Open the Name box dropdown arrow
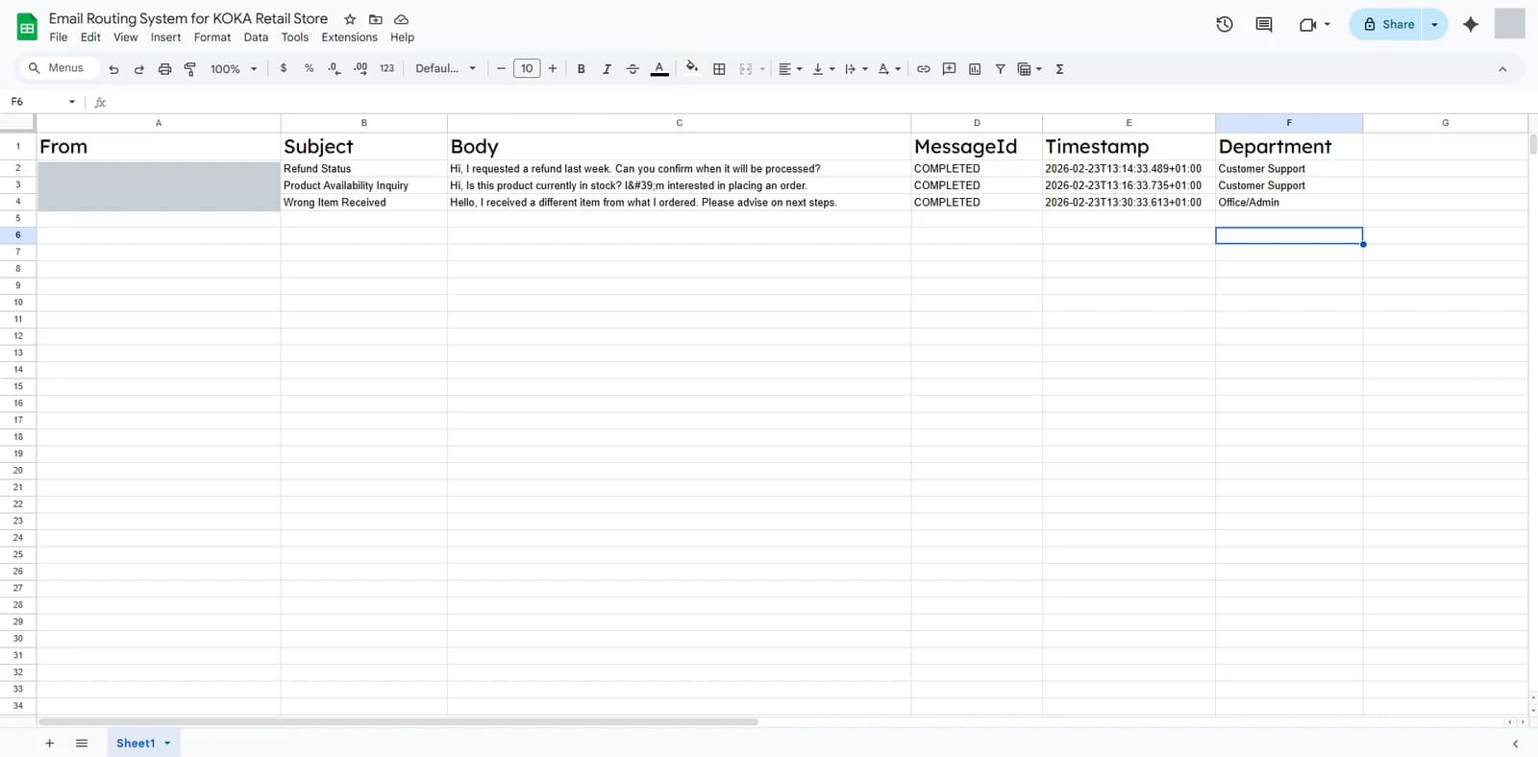1538x757 pixels. [72, 102]
